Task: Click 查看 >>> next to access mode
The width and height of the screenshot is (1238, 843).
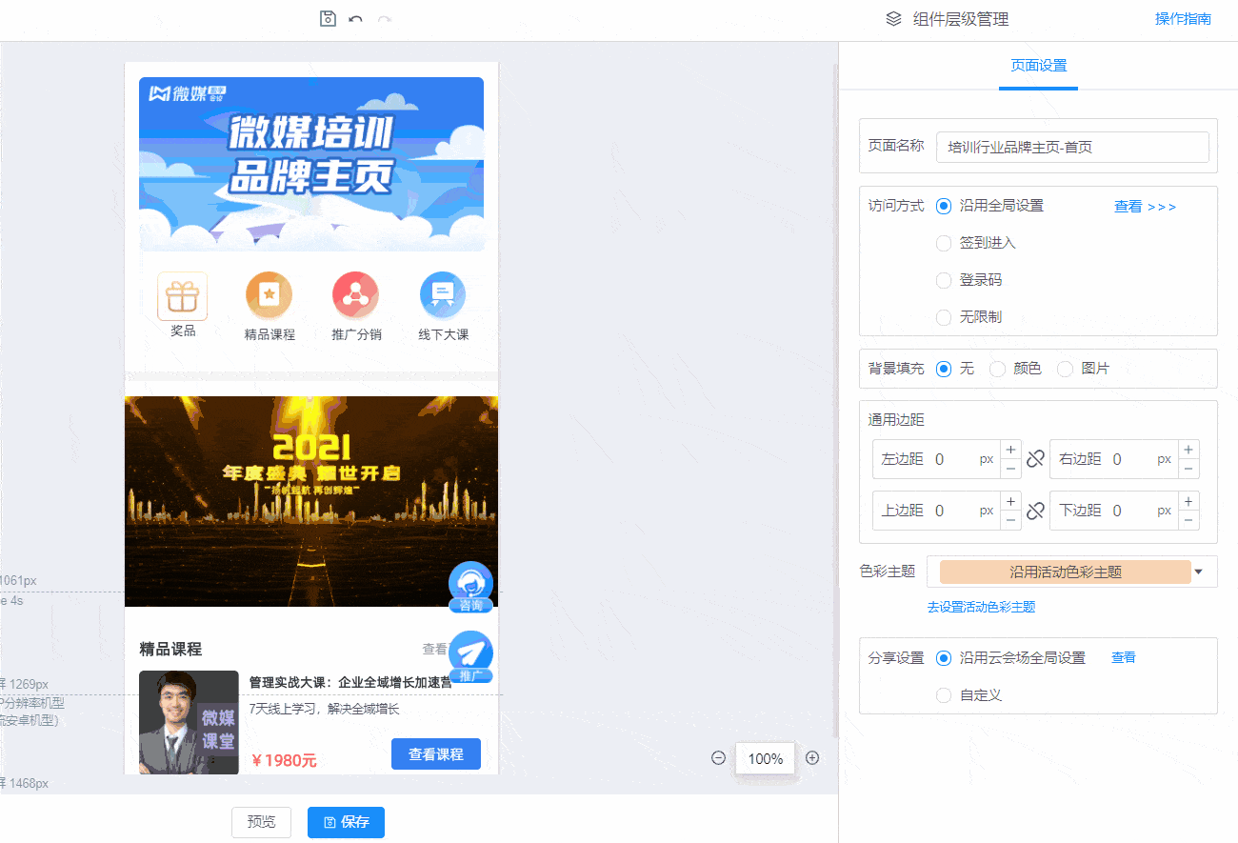Action: click(1145, 207)
